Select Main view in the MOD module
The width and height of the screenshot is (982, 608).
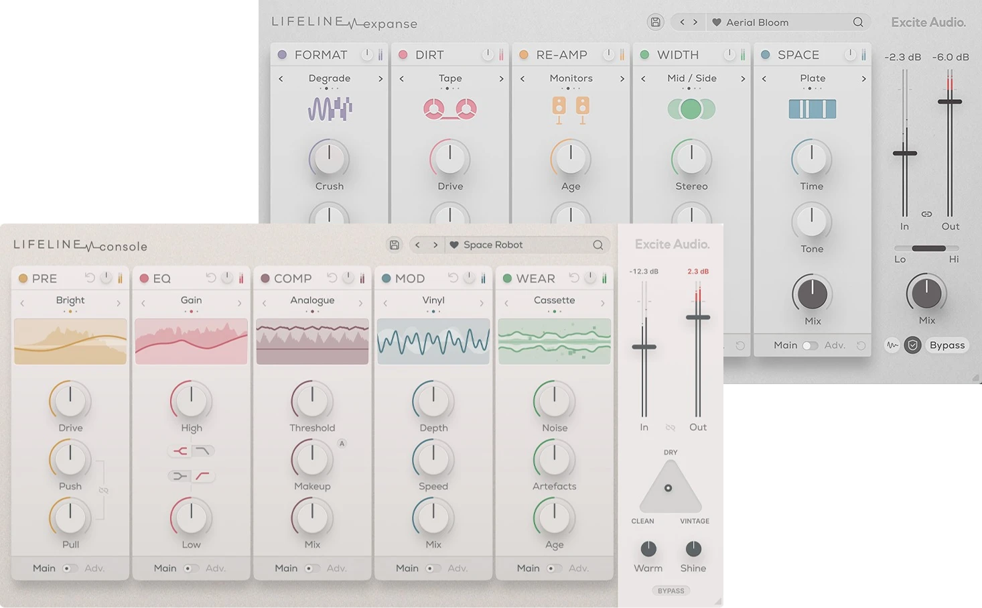point(407,568)
